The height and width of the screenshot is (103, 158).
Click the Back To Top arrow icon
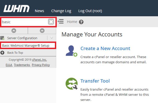pos(2,53)
